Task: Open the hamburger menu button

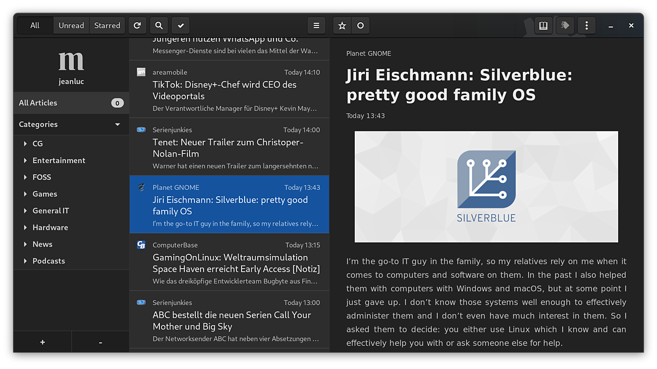Action: pyautogui.click(x=316, y=26)
